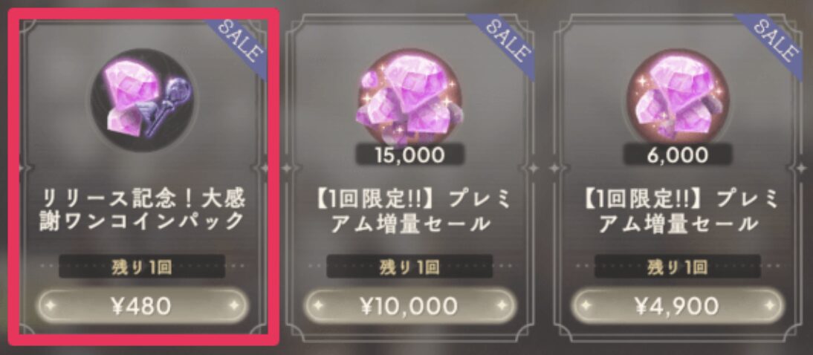Image resolution: width=813 pixels, height=355 pixels.
Task: Open the プレミアム増量セール title above the ¥4,900 price
Action: click(678, 211)
